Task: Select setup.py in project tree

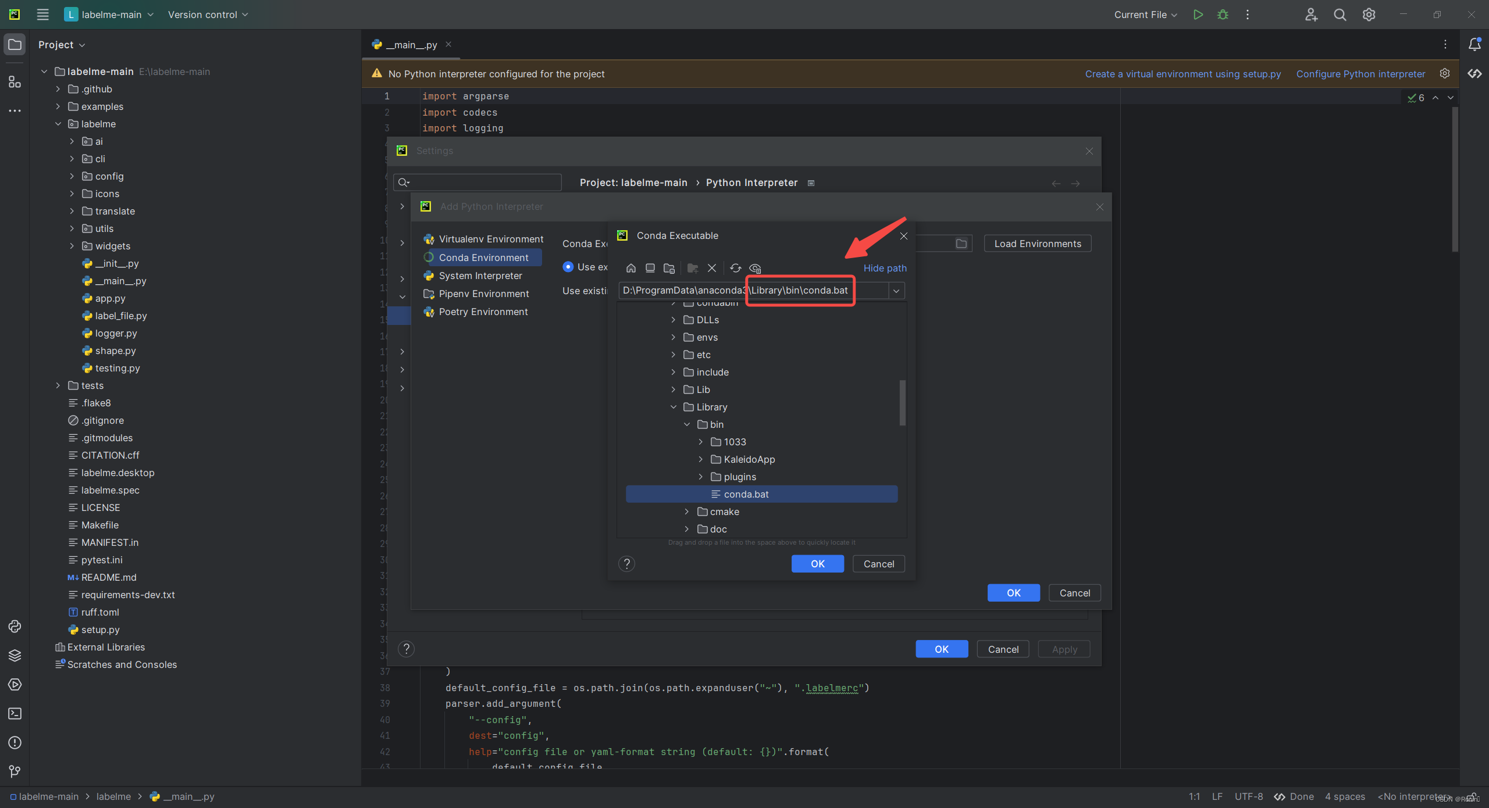Action: (100, 630)
